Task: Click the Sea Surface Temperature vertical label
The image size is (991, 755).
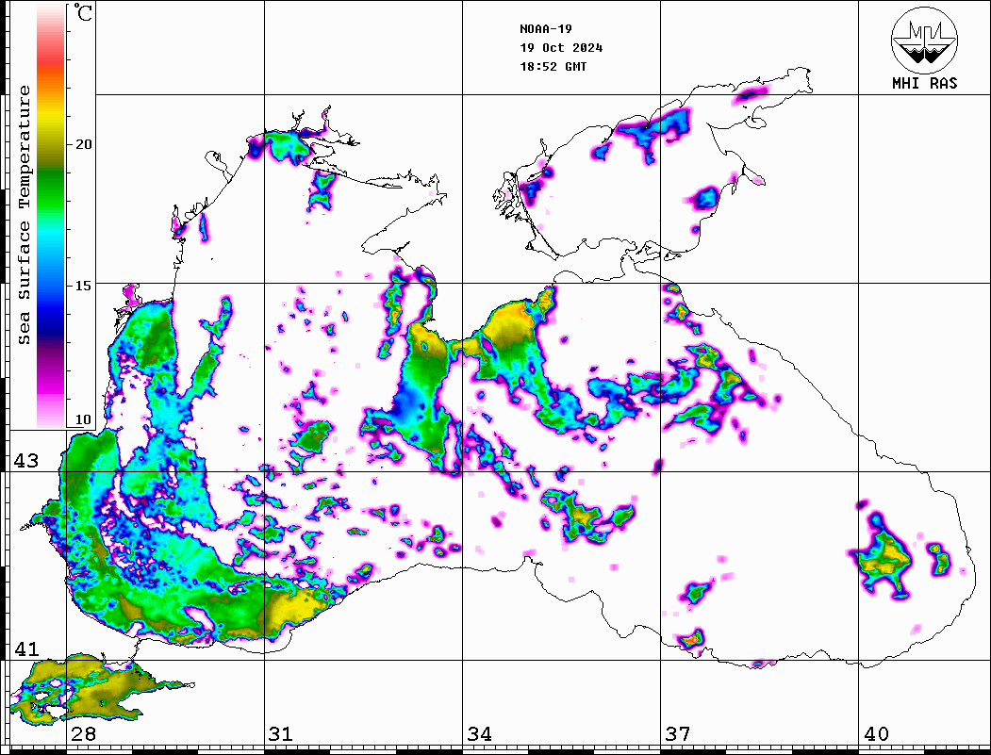Action: [25, 215]
